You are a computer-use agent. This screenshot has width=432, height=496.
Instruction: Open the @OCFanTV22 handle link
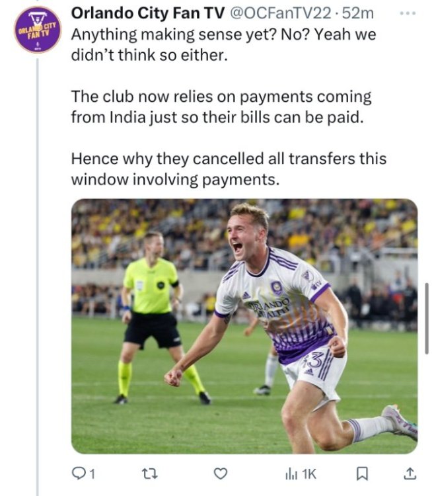click(x=279, y=13)
